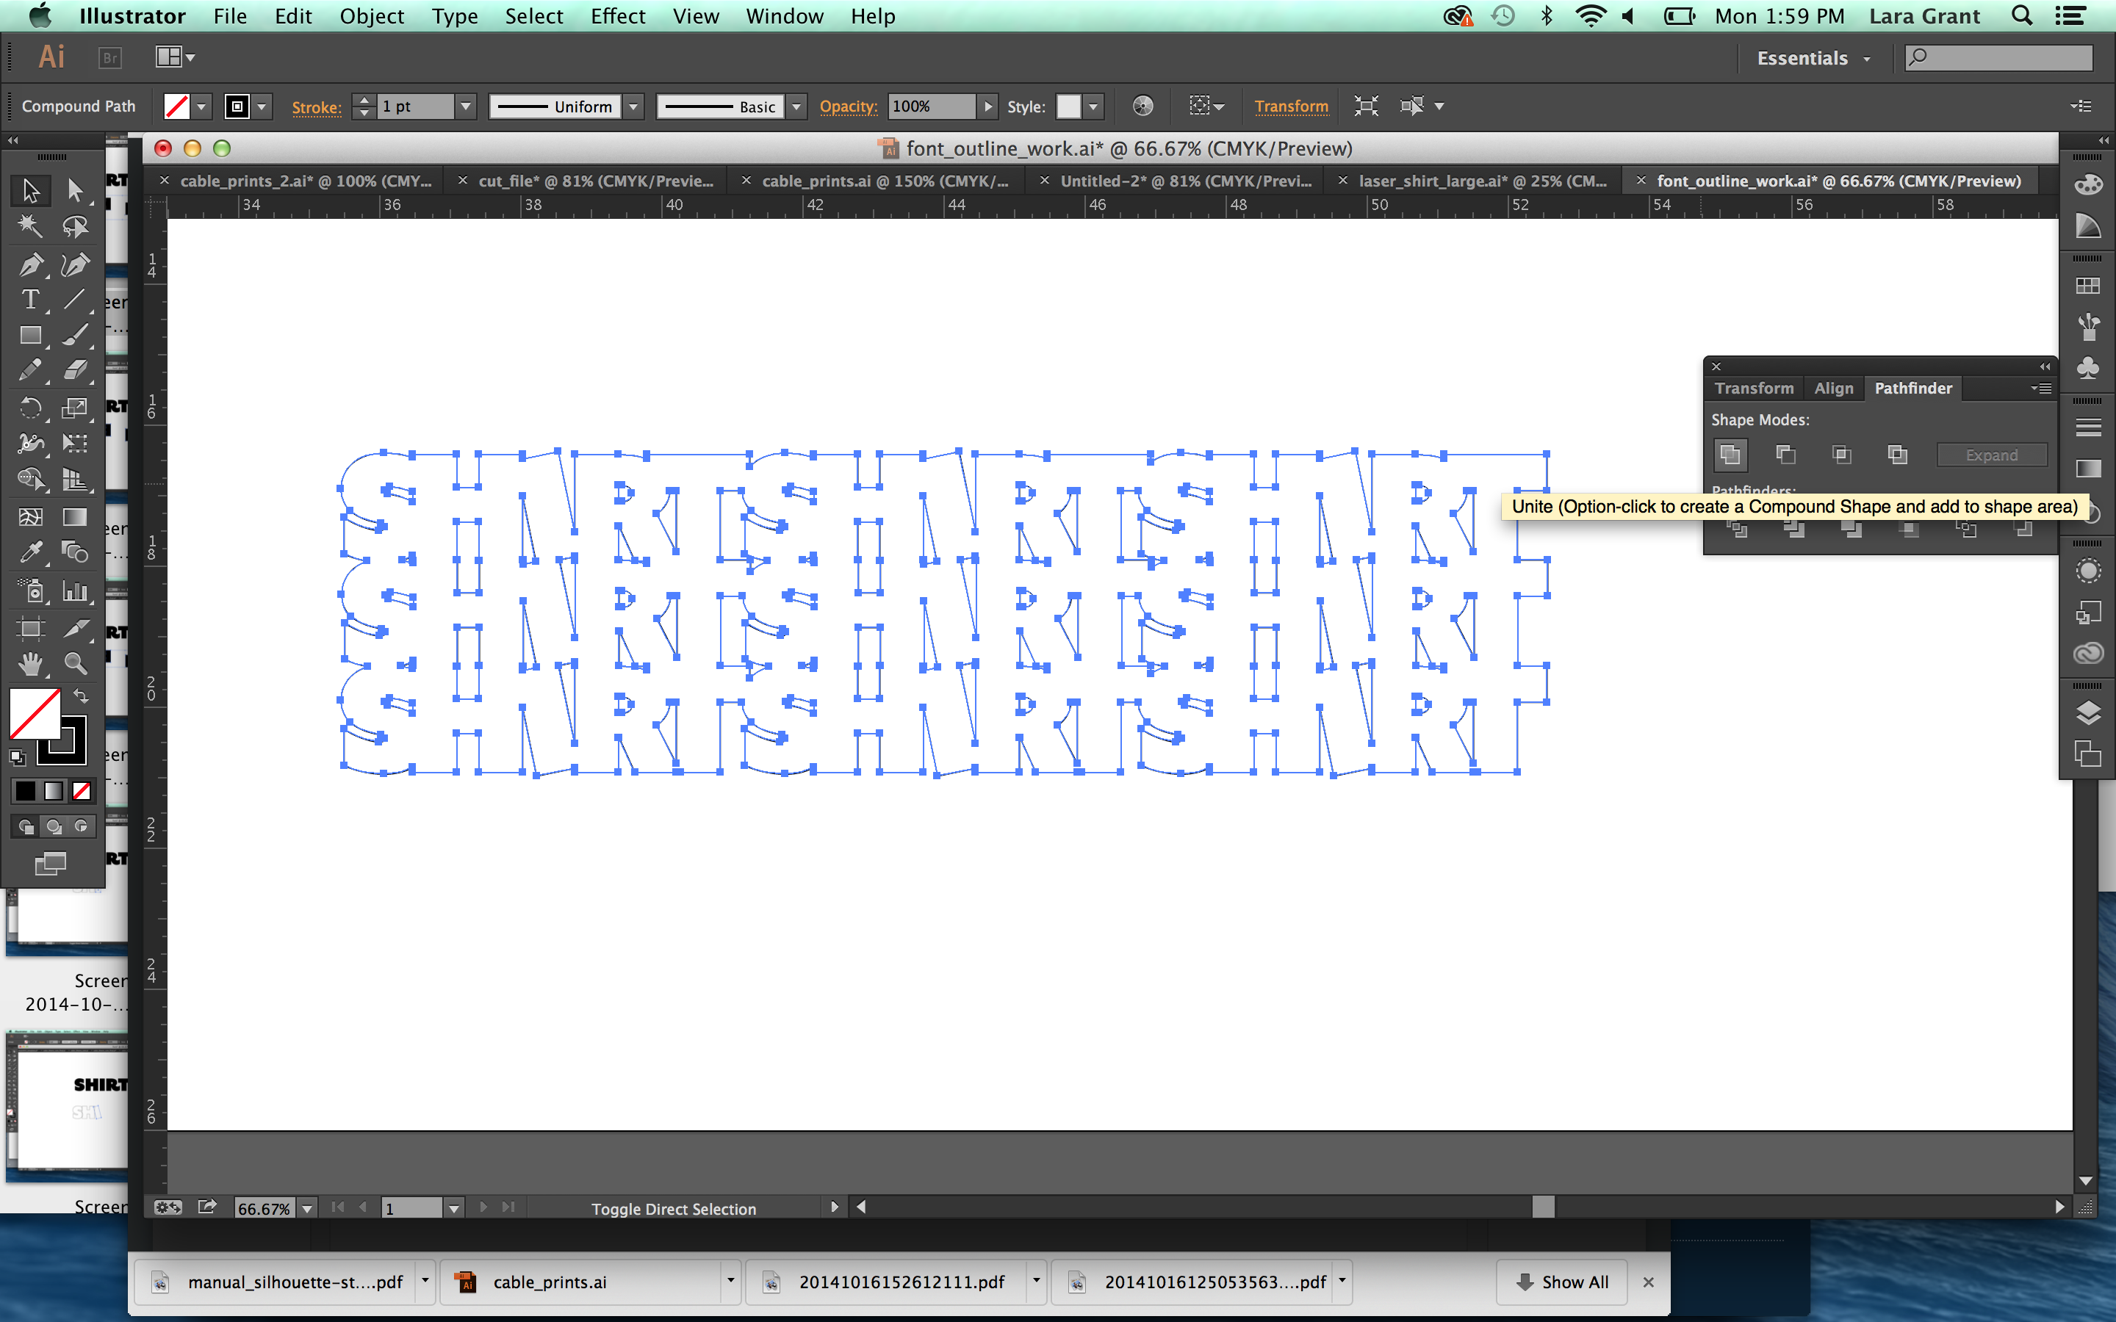Click the Unite shape mode button
This screenshot has width=2116, height=1322.
(x=1730, y=455)
